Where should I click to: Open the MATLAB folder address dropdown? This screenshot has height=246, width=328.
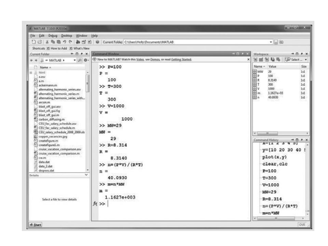coord(75,60)
